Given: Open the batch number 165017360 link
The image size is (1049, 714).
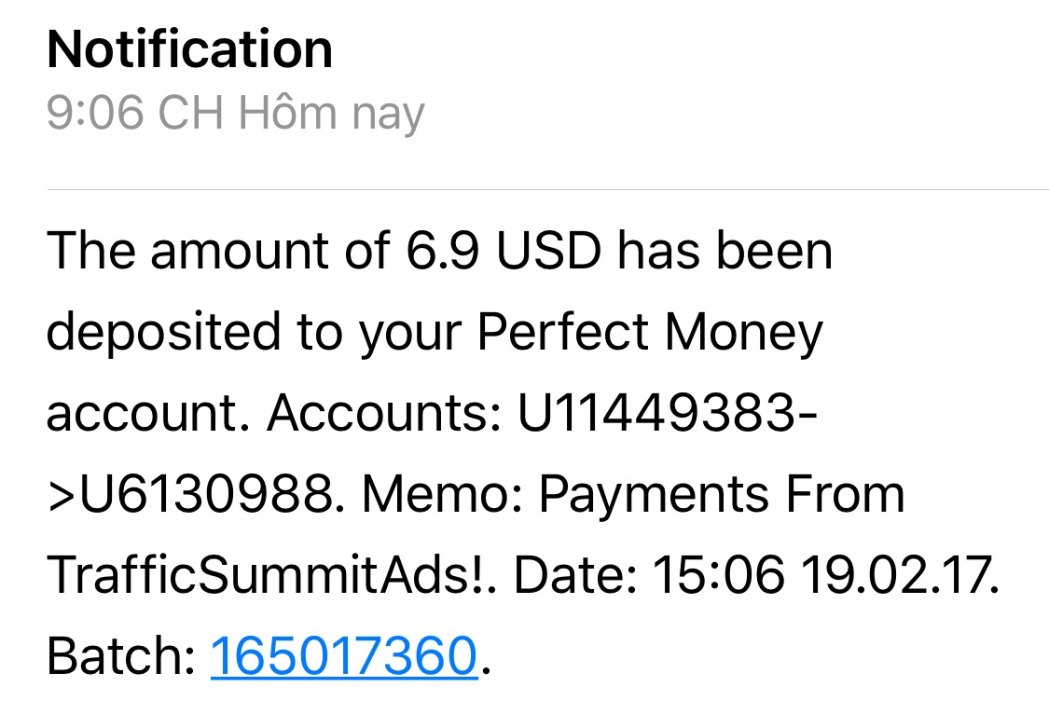Looking at the screenshot, I should coord(344,655).
